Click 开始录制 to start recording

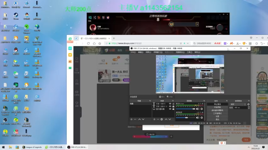click(x=217, y=107)
